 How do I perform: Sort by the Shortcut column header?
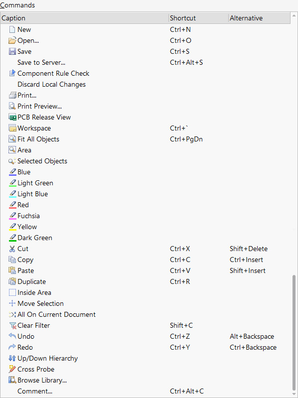coord(199,18)
